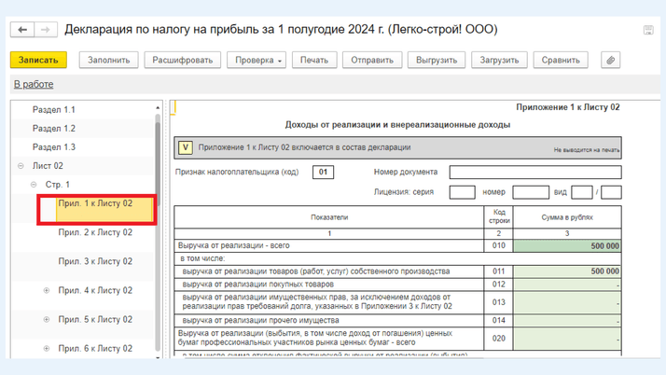The height and width of the screenshot is (375, 666).
Task: Expand the Прил. 6 к Листу 02 node
Action: click(47, 348)
